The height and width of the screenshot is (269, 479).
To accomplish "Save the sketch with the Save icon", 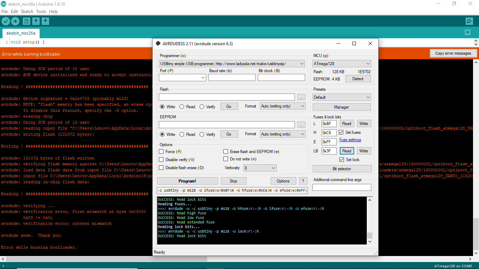I will click(45, 21).
